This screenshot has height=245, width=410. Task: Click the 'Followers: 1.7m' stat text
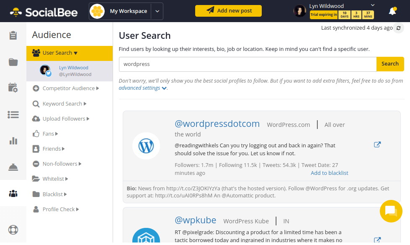click(x=194, y=165)
